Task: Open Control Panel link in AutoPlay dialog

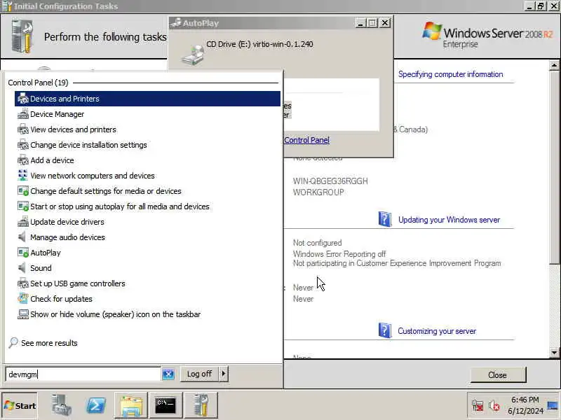Action: [x=306, y=140]
